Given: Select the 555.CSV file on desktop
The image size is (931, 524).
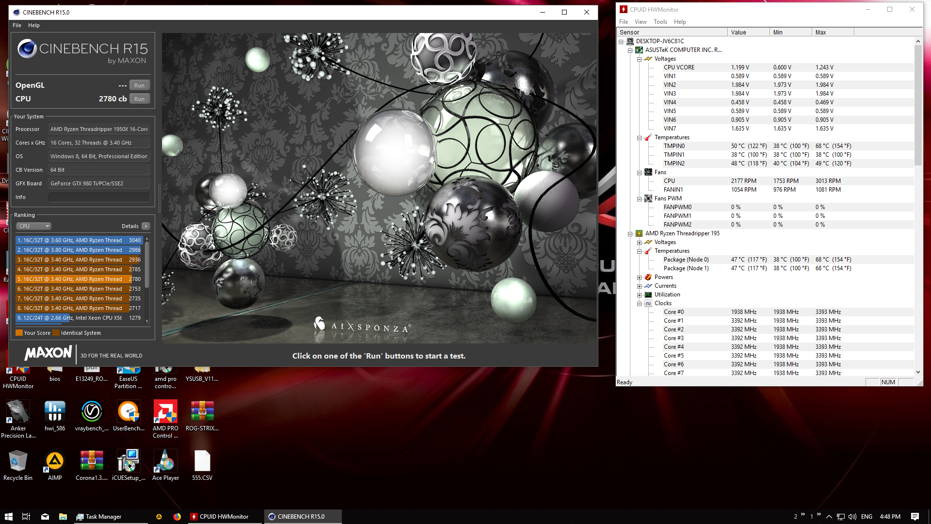Looking at the screenshot, I should point(202,465).
